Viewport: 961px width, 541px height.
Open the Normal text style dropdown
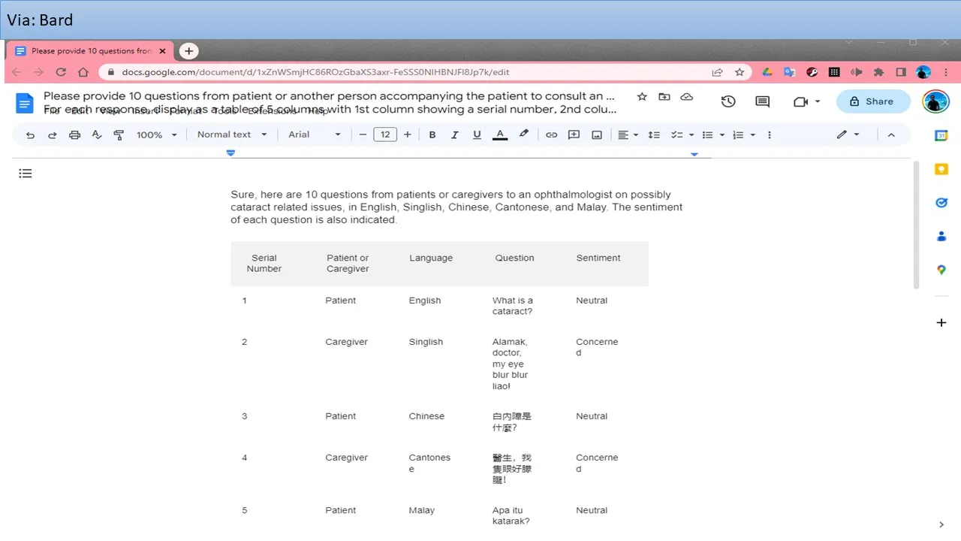point(232,134)
